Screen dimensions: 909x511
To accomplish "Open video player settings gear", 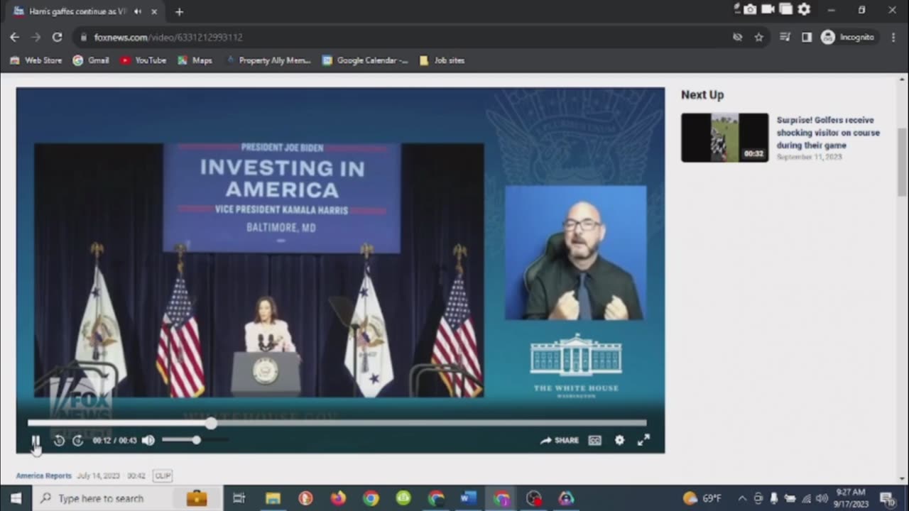I will [x=619, y=441].
